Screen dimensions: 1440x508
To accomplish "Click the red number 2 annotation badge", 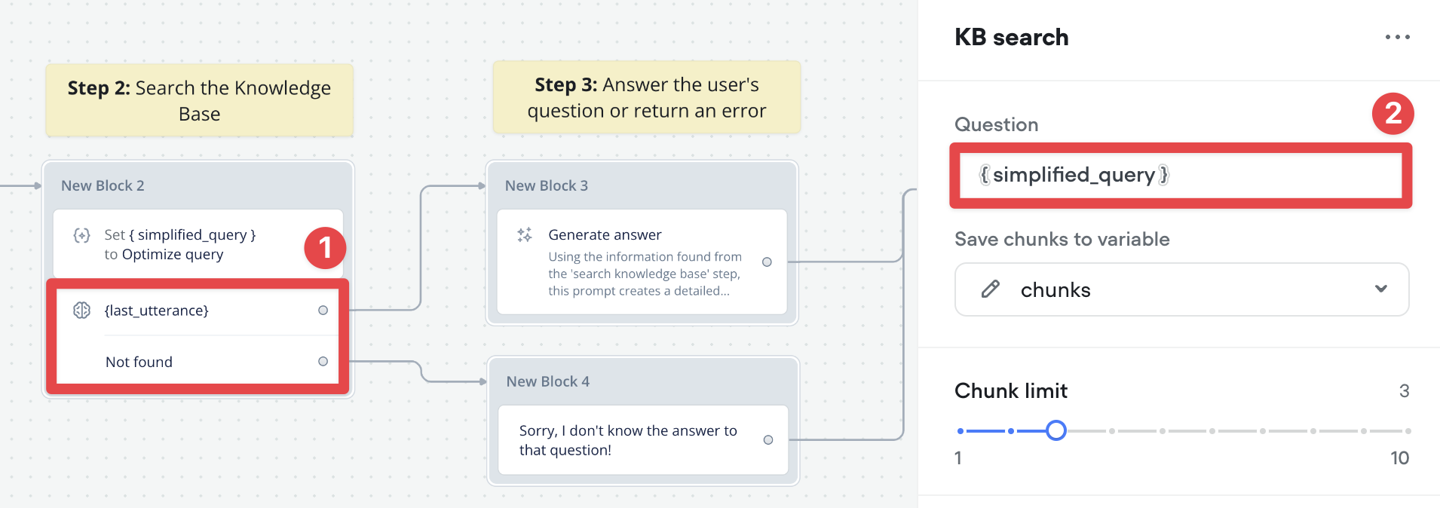I will pos(1393,114).
